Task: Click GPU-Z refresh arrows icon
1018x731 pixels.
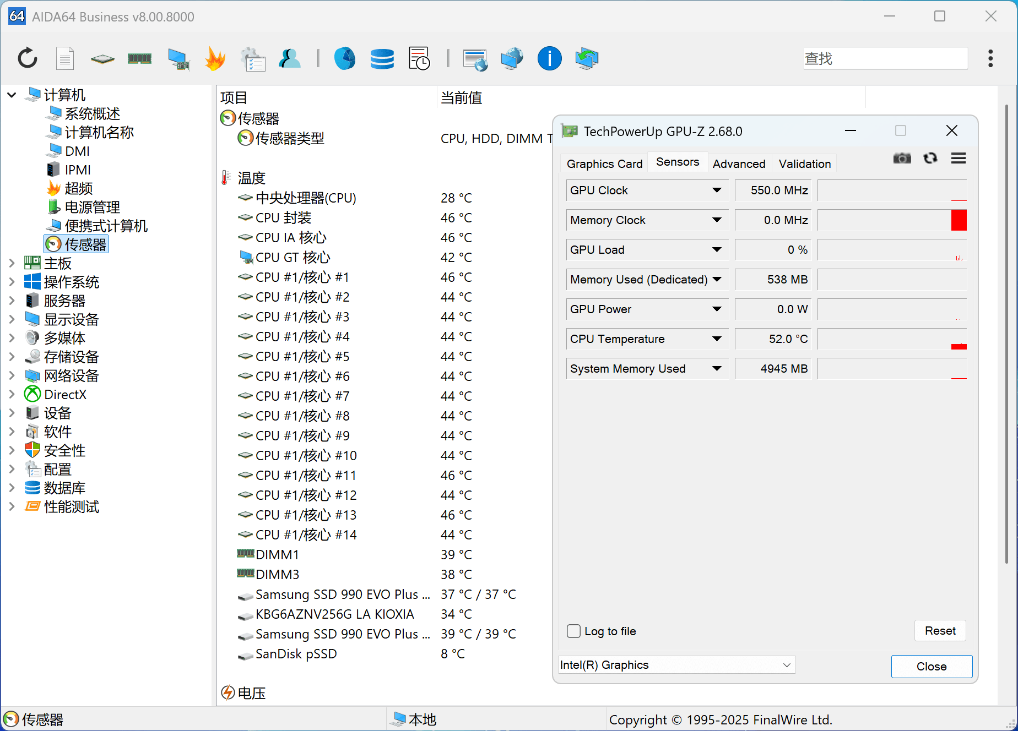Action: click(x=930, y=159)
